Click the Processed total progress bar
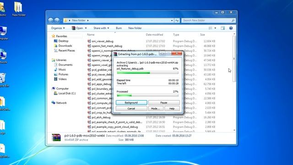Viewport: 293px width, 165px height. pyautogui.click(x=147, y=95)
